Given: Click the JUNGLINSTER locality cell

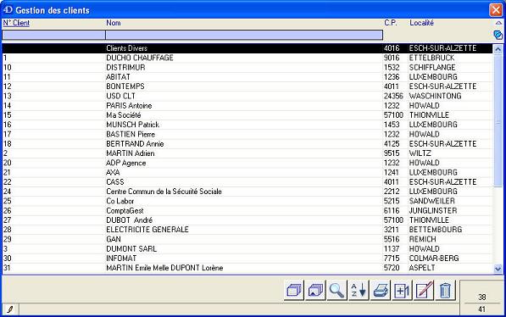Looking at the screenshot, I should coord(433,210).
